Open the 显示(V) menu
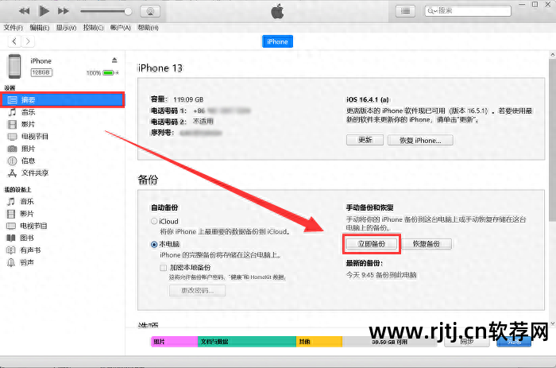The width and height of the screenshot is (556, 368). 66,28
